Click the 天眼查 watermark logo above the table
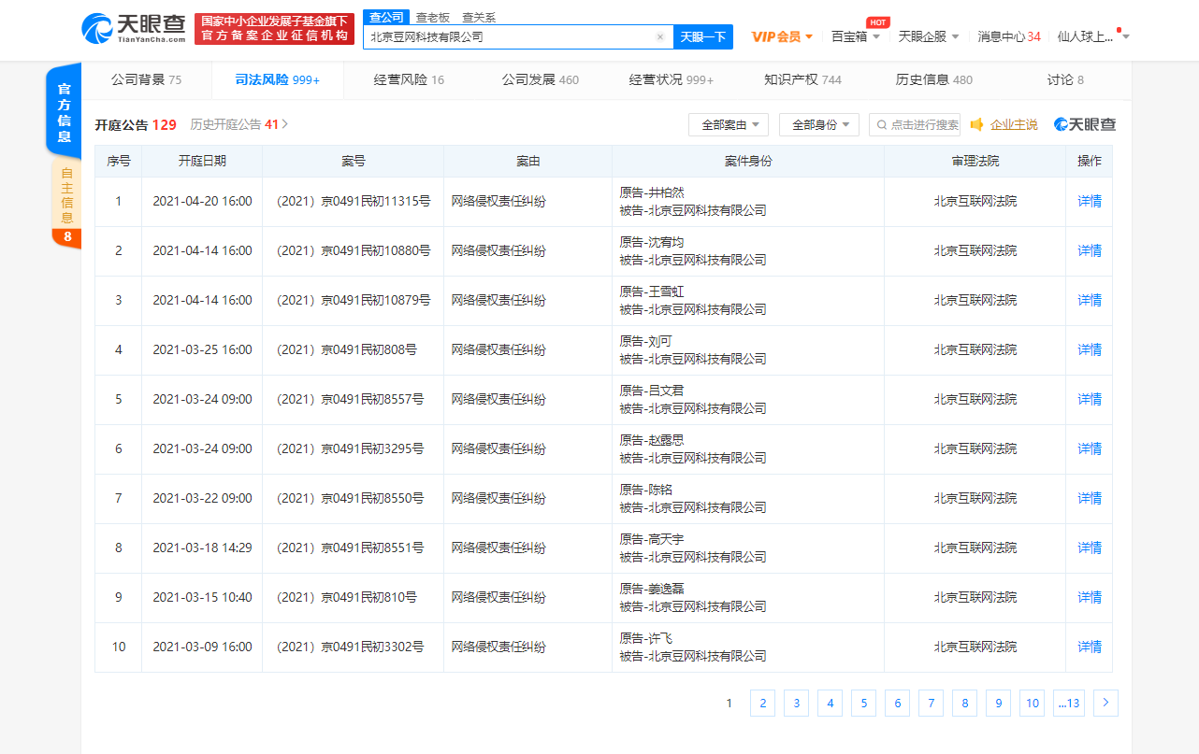Image resolution: width=1199 pixels, height=754 pixels. click(x=1085, y=124)
